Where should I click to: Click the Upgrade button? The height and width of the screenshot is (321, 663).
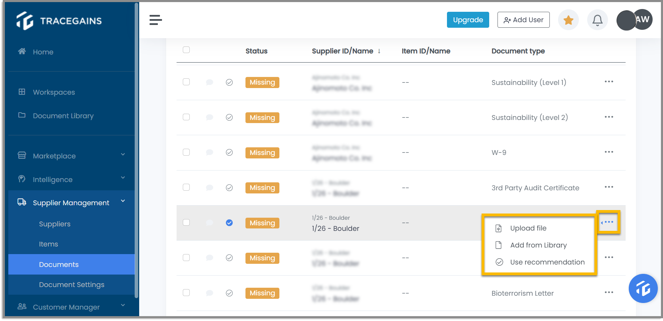[x=468, y=20]
